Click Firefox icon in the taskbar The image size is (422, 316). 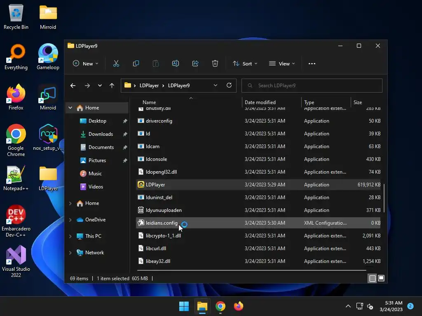(x=239, y=306)
